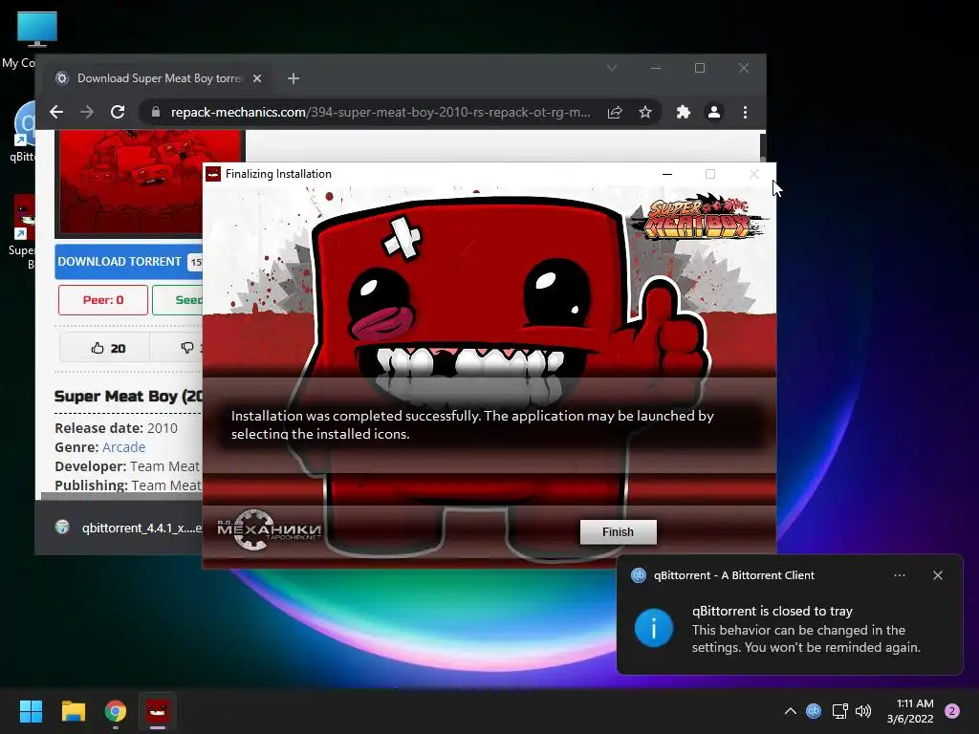Click the like count 20
Screen dimensions: 979x734
coord(118,349)
